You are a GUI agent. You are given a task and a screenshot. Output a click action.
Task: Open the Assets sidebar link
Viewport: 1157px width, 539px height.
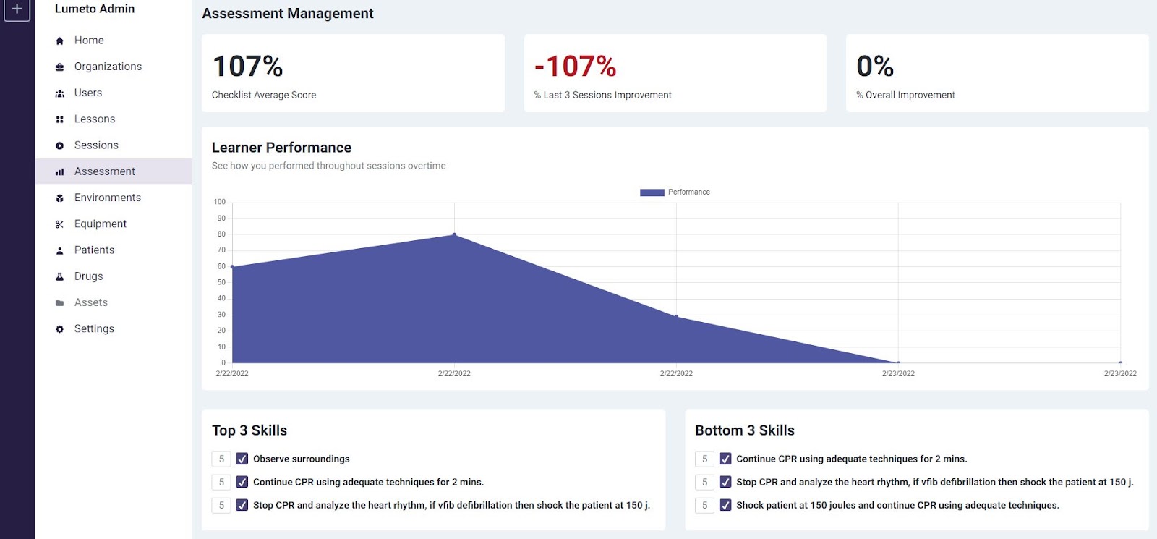pos(90,302)
